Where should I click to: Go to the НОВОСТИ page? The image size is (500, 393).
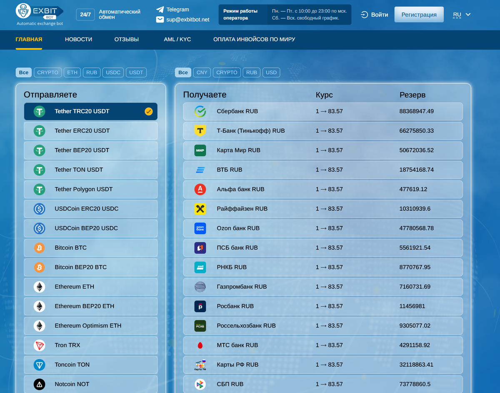(79, 40)
